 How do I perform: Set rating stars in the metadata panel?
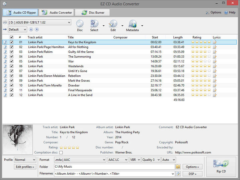coord(69,147)
